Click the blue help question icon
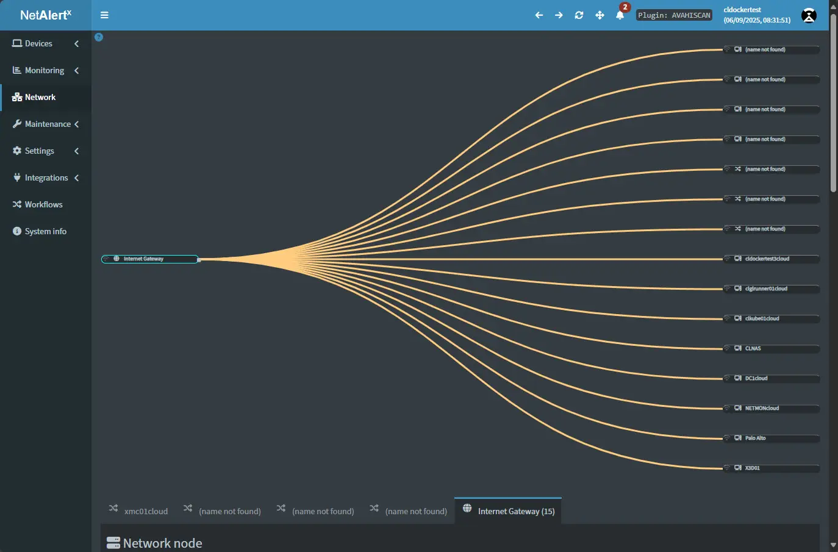 click(x=99, y=37)
